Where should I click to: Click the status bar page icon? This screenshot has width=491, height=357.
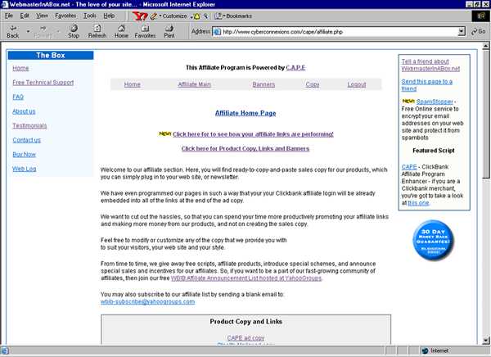tap(4, 350)
